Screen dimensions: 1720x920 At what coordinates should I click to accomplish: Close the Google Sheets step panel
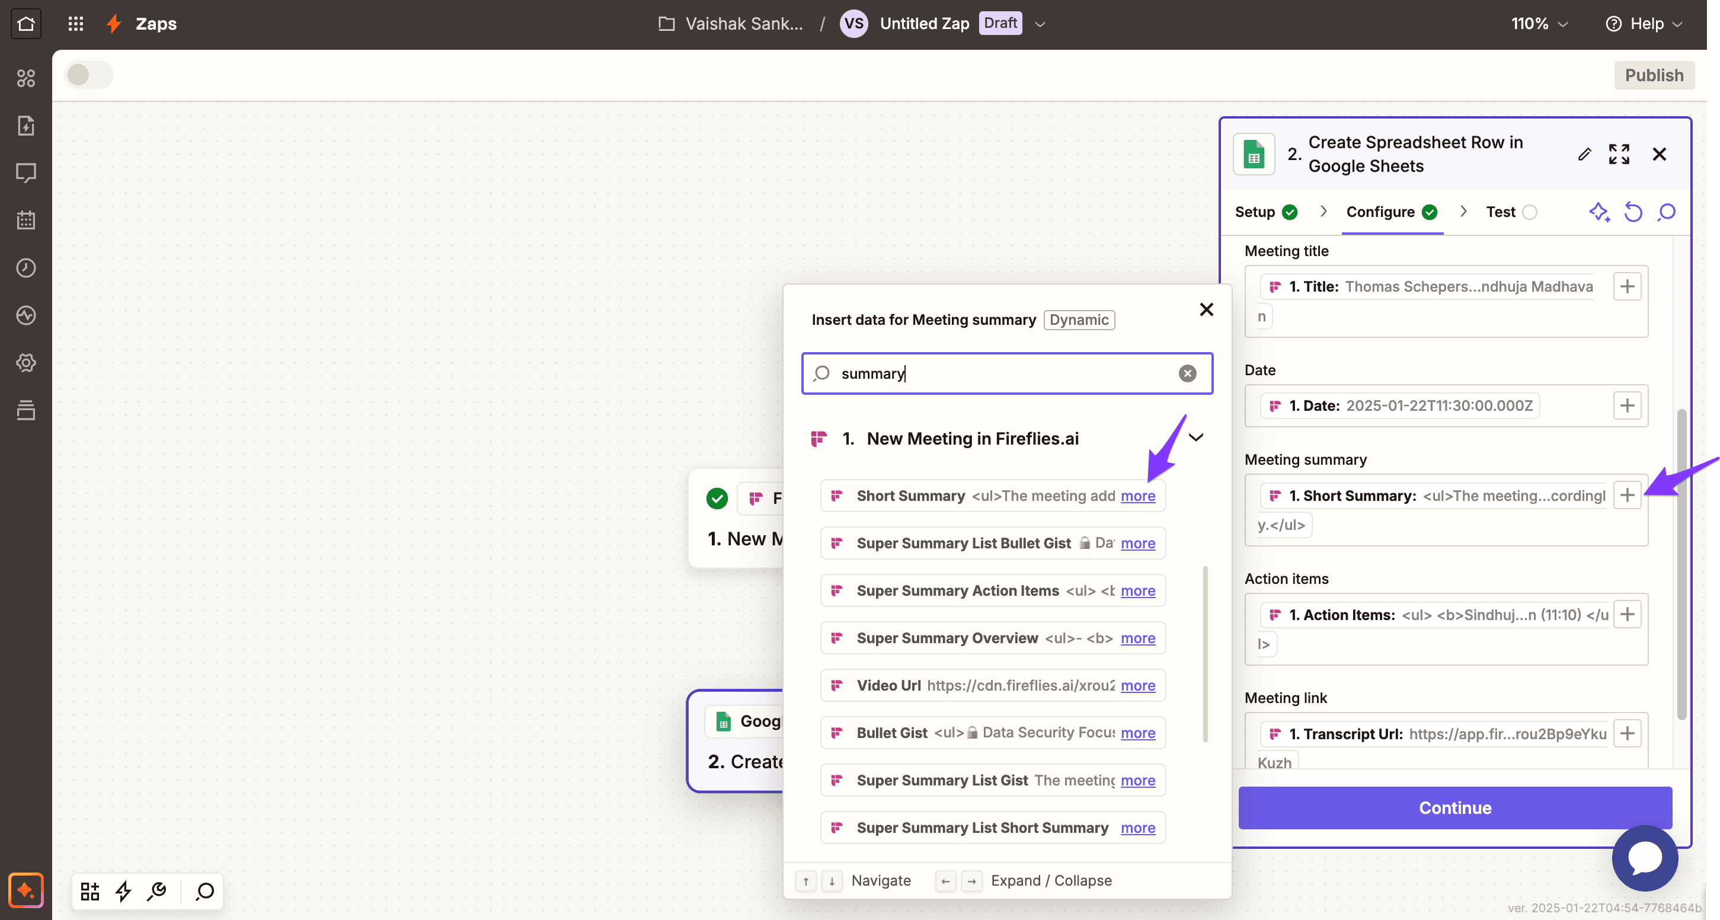click(1659, 154)
